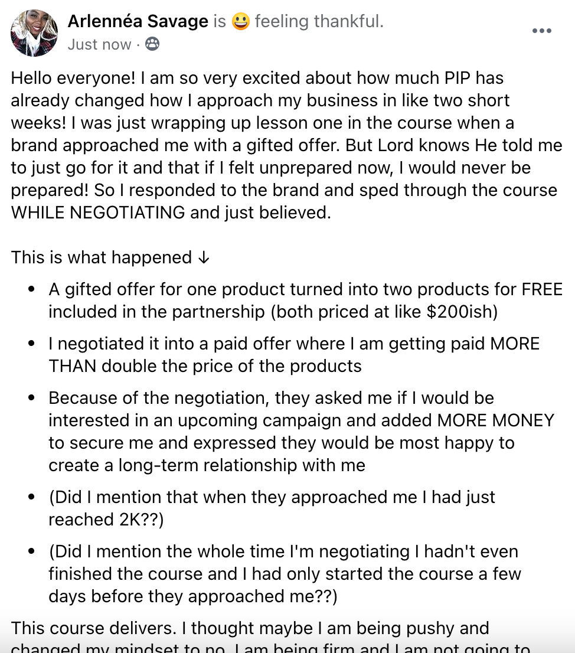Click the 'feeling thankful' status text
Image resolution: width=575 pixels, height=653 pixels.
point(319,21)
